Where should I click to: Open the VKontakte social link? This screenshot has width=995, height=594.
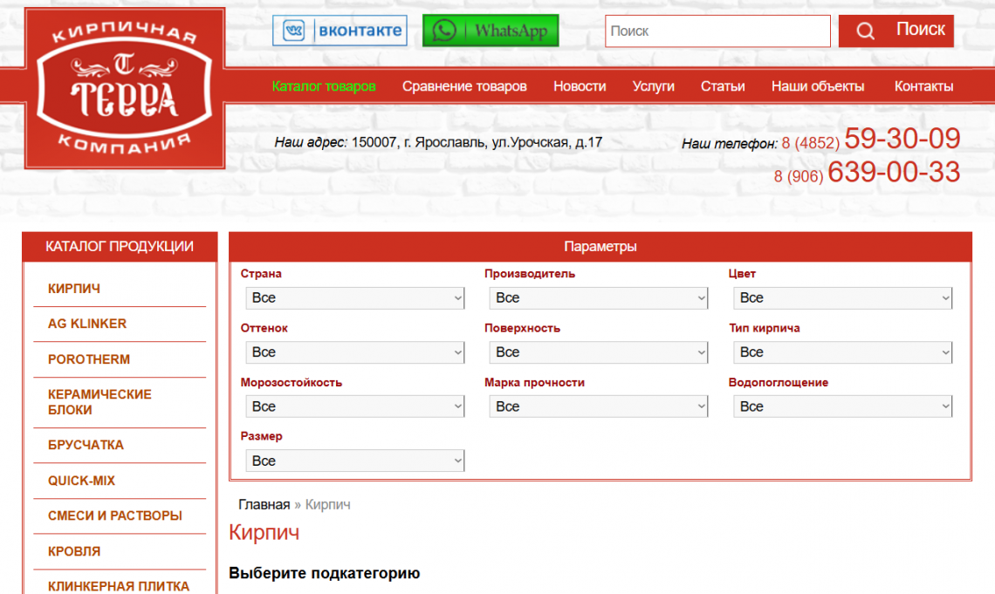click(x=340, y=31)
